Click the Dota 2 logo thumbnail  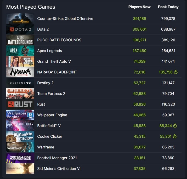20,29
